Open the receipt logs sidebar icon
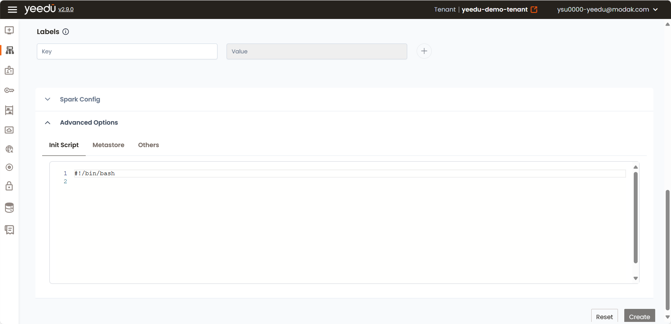 pos(9,230)
